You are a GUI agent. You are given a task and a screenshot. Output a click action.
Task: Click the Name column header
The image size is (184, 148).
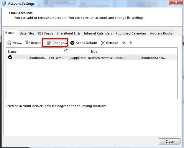47,52
